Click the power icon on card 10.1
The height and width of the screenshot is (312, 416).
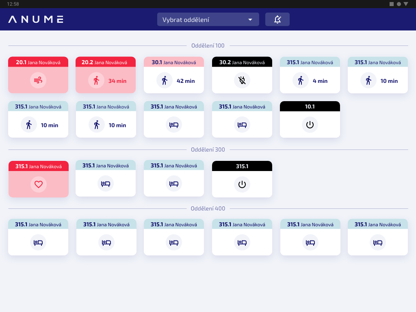(x=310, y=125)
